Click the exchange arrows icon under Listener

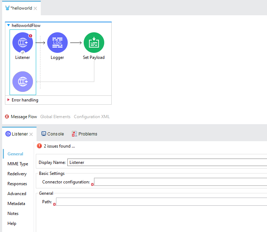[x=23, y=53]
